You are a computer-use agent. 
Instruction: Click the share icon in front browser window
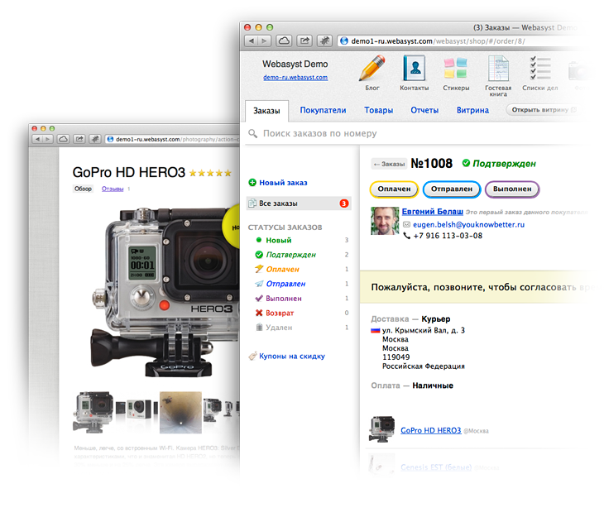[304, 41]
